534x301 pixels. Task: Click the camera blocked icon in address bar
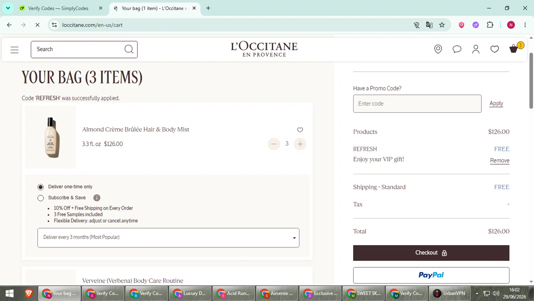pos(417,25)
